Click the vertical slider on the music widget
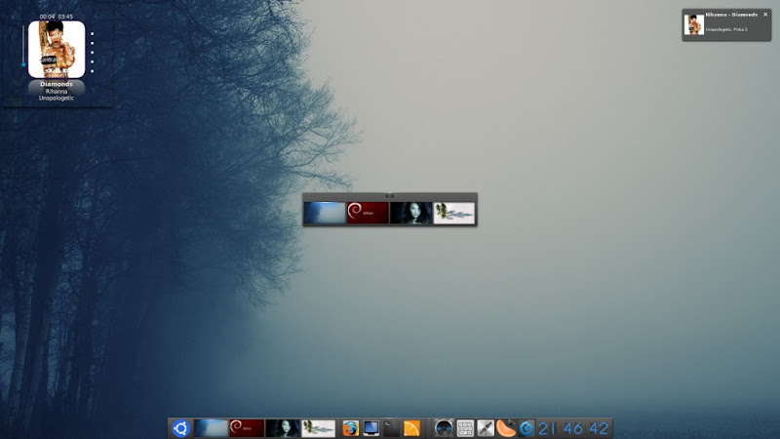This screenshot has width=780, height=439. click(x=22, y=49)
